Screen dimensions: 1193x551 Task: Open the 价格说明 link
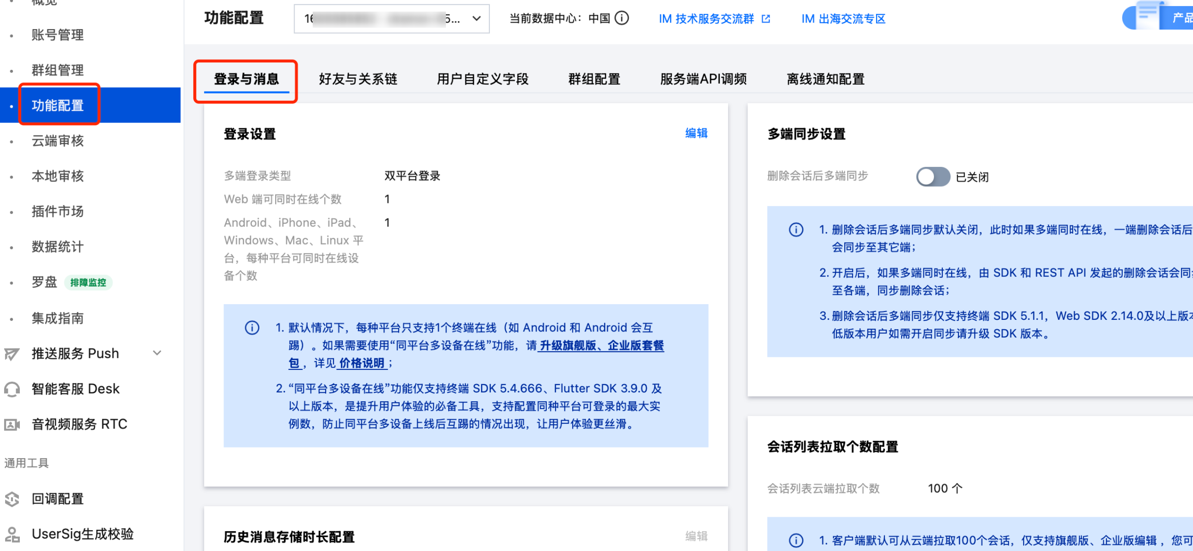point(361,363)
